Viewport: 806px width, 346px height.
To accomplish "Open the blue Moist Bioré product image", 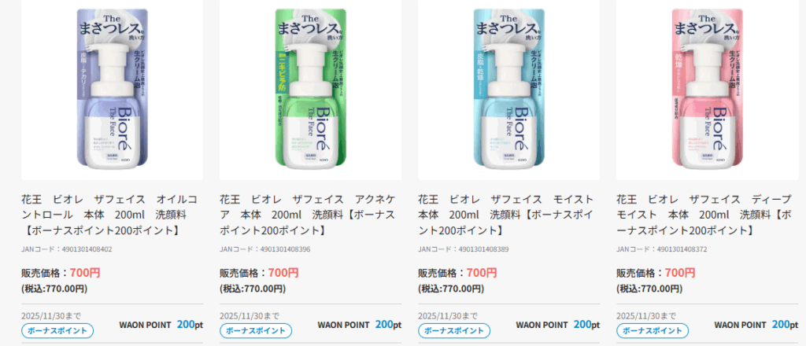I will tap(509, 88).
